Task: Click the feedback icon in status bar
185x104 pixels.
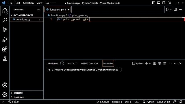Action: [175, 102]
